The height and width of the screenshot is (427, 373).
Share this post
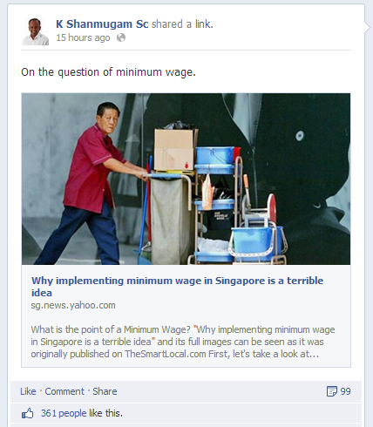coord(105,391)
